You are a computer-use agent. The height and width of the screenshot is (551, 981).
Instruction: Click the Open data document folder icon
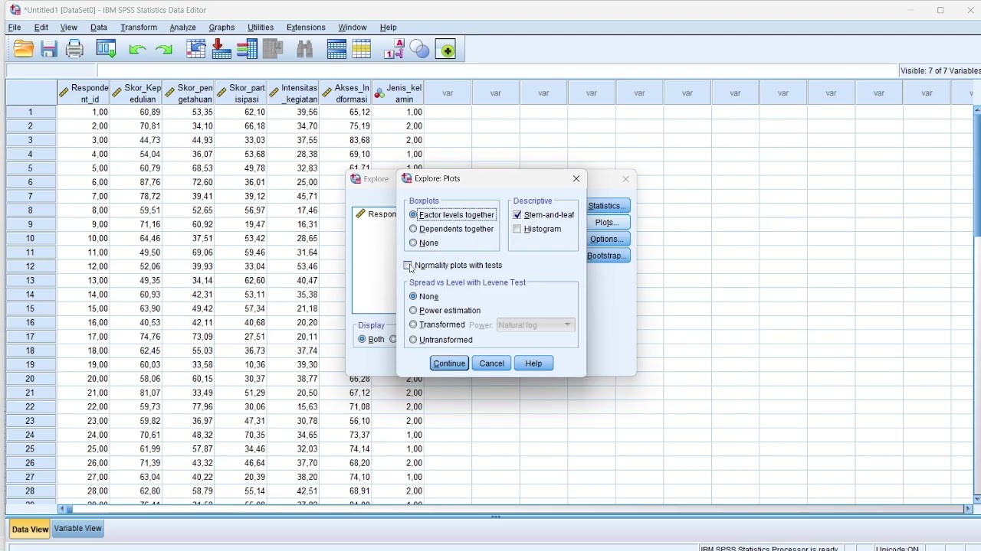(x=24, y=50)
